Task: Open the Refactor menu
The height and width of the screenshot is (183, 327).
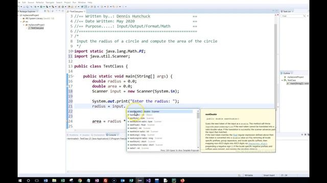Action: pyautogui.click(x=40, y=3)
